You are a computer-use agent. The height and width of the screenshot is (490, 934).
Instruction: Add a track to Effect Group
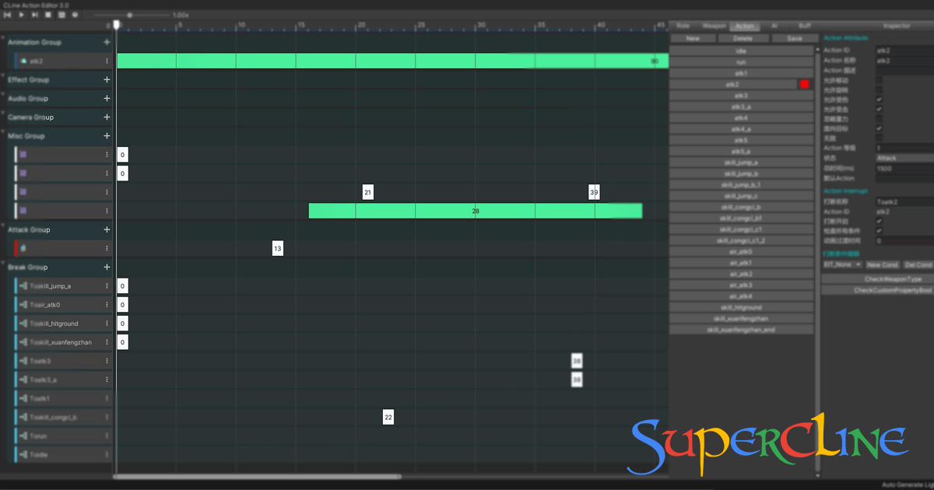pos(107,79)
